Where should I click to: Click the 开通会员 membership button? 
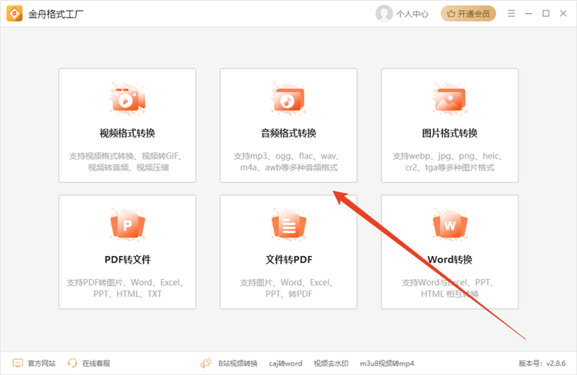[x=469, y=13]
